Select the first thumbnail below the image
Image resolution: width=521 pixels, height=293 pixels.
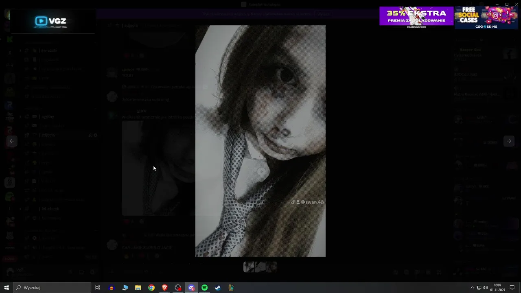pos(249,267)
